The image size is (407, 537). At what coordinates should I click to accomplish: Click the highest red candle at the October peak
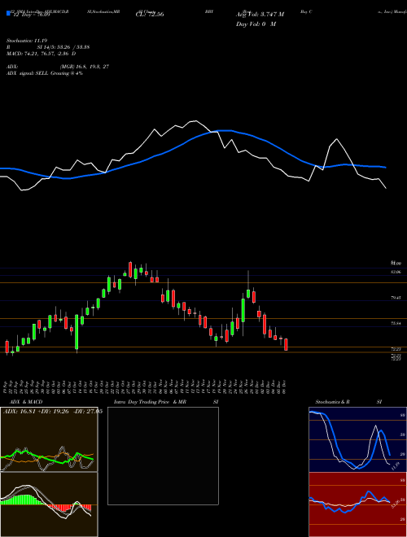[130, 270]
